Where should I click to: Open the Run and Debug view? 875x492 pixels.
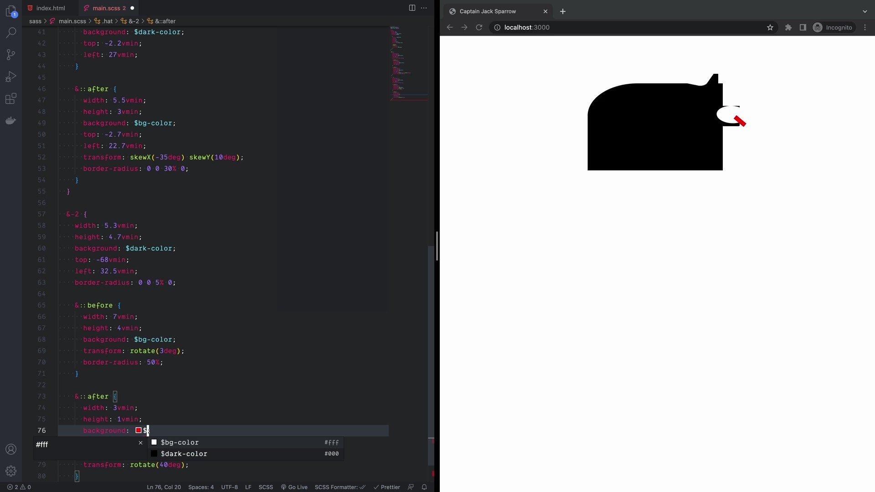tap(11, 77)
